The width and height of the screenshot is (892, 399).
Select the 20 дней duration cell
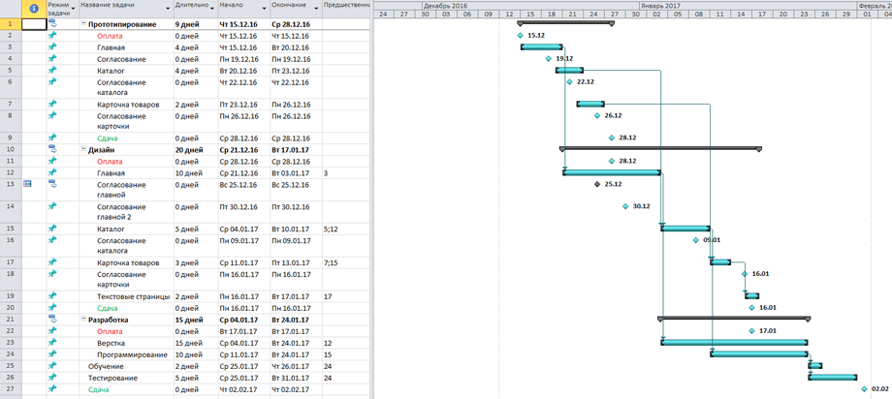click(195, 150)
